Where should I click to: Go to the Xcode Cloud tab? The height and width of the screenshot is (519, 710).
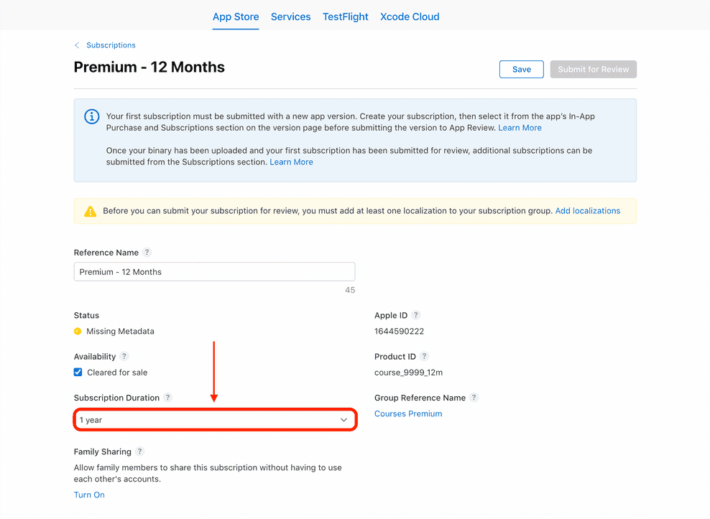pyautogui.click(x=410, y=17)
